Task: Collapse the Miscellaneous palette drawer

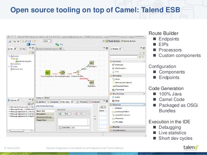Action: click(128, 94)
